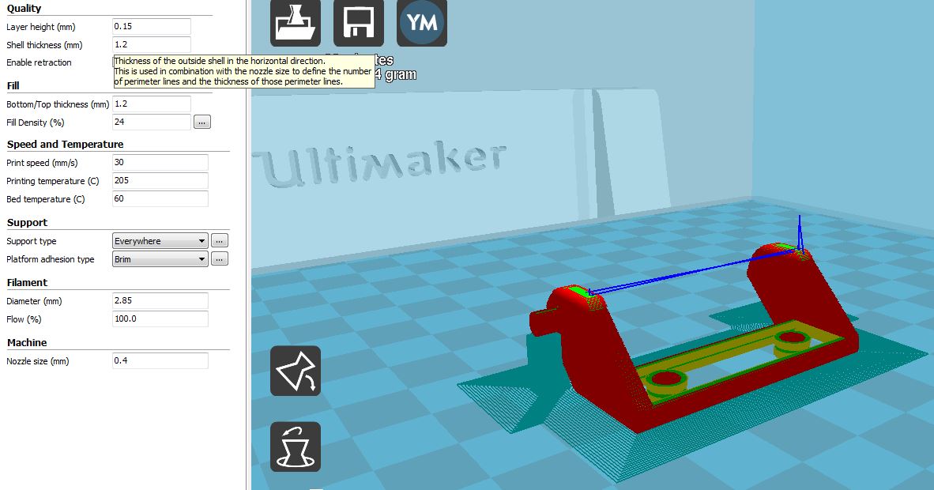Open Fill Density extra settings button
The height and width of the screenshot is (490, 934).
click(x=202, y=122)
